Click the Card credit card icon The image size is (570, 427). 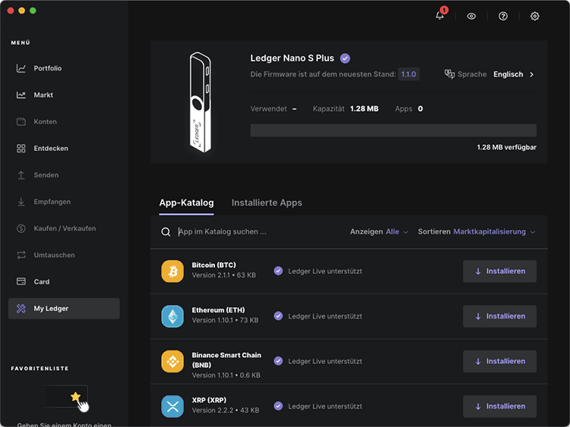[21, 281]
